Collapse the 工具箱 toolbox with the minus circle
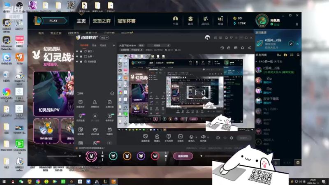329x185 pixels. click(112, 93)
